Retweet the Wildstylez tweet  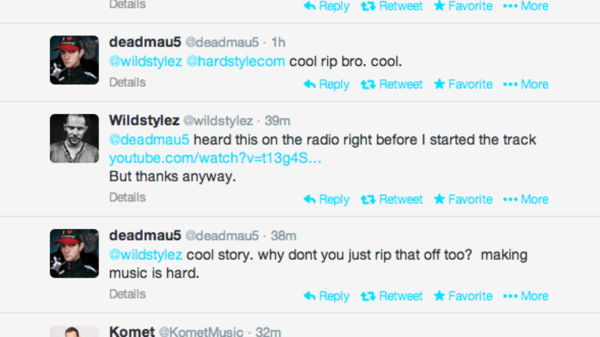click(392, 199)
